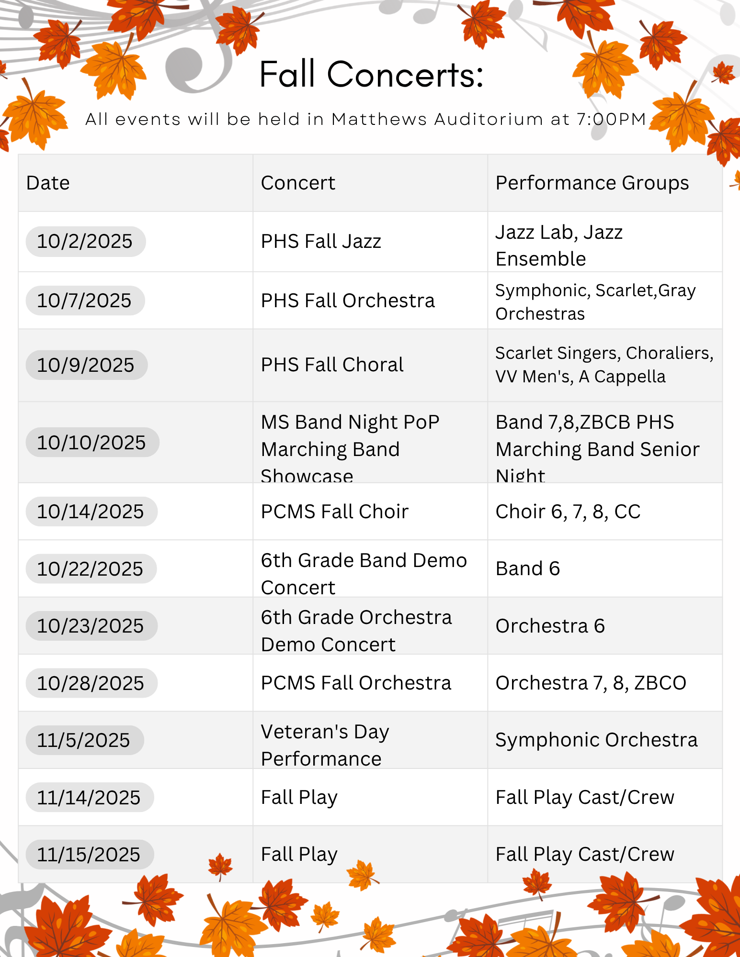The width and height of the screenshot is (740, 957).
Task: Click the 11/5/2025 date pill
Action: click(x=84, y=740)
